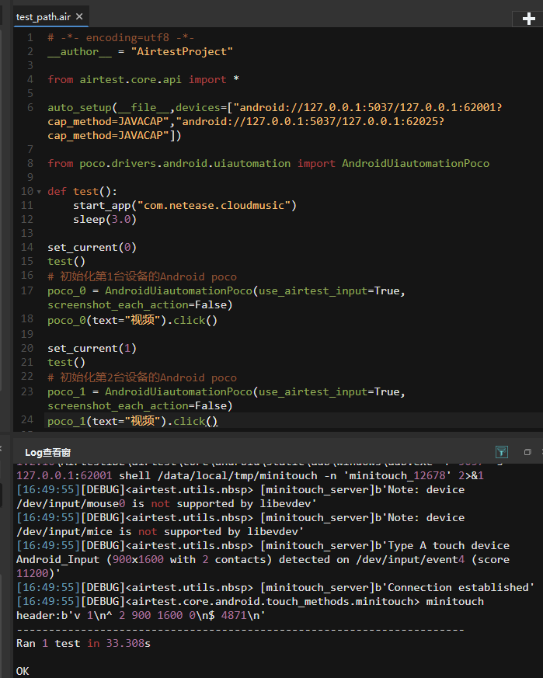Image resolution: width=543 pixels, height=678 pixels.
Task: Click AndroidUiautomationPoco in import line
Action: point(416,163)
